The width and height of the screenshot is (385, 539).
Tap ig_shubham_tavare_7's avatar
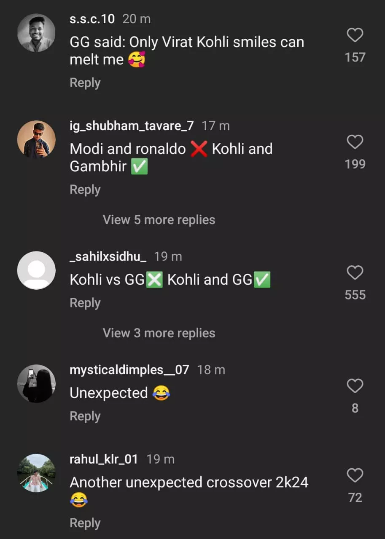pyautogui.click(x=36, y=140)
